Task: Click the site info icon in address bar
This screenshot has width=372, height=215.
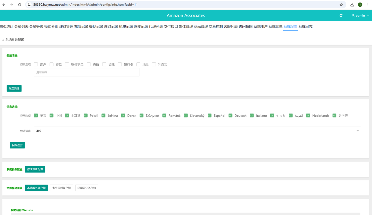Action: pos(29,4)
